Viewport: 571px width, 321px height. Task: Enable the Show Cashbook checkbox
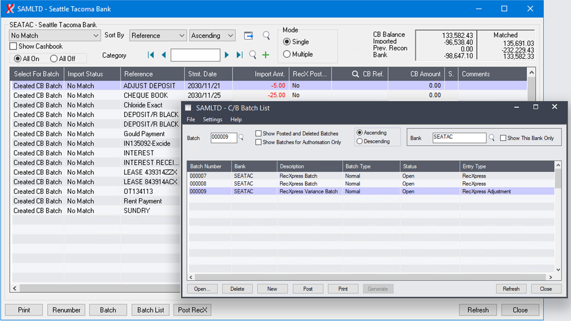pyautogui.click(x=13, y=46)
